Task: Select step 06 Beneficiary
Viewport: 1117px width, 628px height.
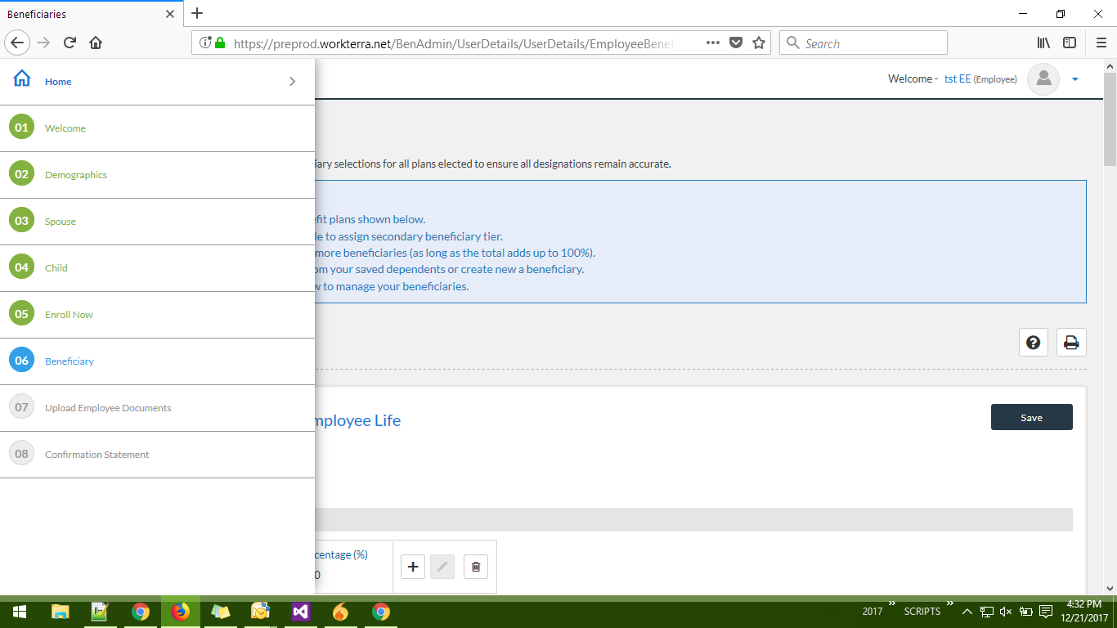Action: point(157,361)
